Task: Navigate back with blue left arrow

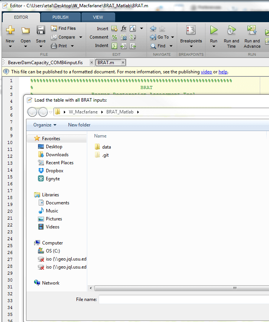Action: click(153, 28)
